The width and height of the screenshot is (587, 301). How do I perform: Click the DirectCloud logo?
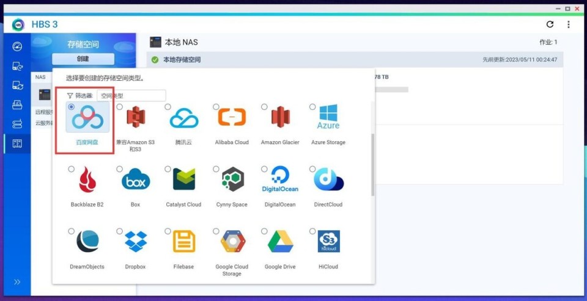pyautogui.click(x=328, y=179)
